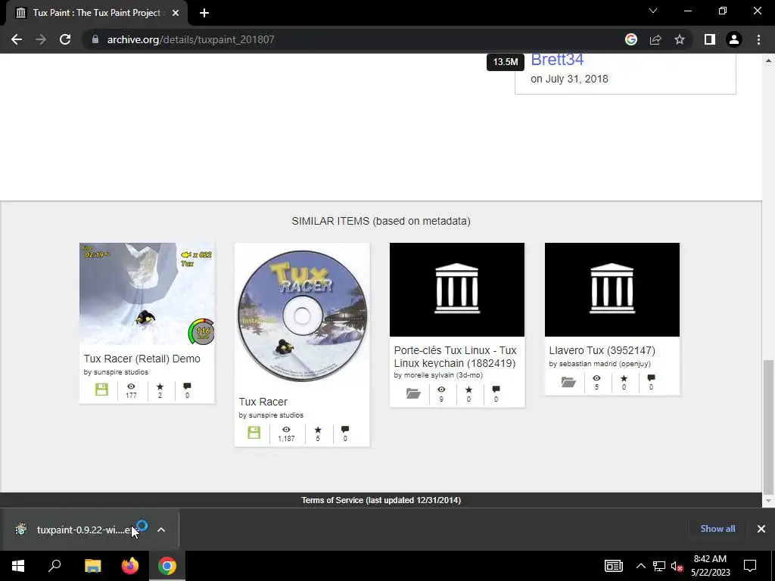Click favorites star on Tux Racer Demo card

pyautogui.click(x=160, y=387)
